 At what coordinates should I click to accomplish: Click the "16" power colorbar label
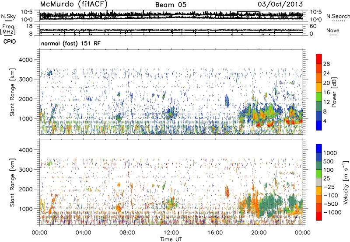tap(326, 93)
